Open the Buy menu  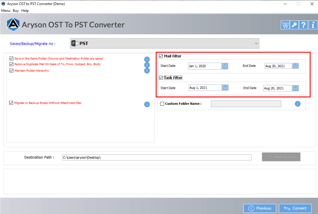coord(16,11)
